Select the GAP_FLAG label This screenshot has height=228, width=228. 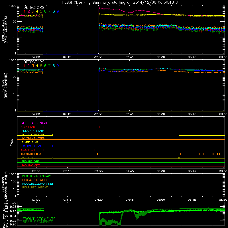point(28,127)
